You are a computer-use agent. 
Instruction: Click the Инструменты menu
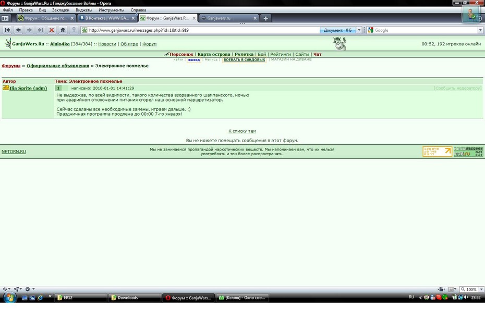[111, 10]
